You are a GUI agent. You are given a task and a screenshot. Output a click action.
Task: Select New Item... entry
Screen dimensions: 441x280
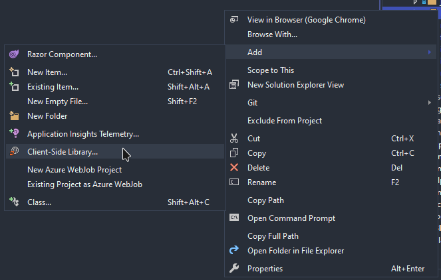115,72
